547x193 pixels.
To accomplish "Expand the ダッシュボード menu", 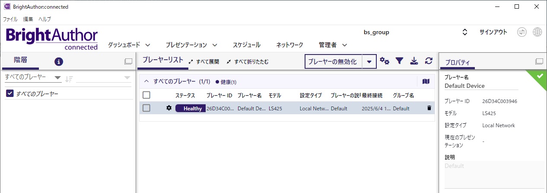I will pos(129,45).
